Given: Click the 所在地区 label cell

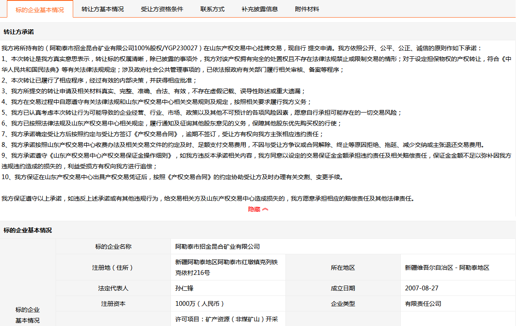Looking at the screenshot, I should (x=343, y=267).
